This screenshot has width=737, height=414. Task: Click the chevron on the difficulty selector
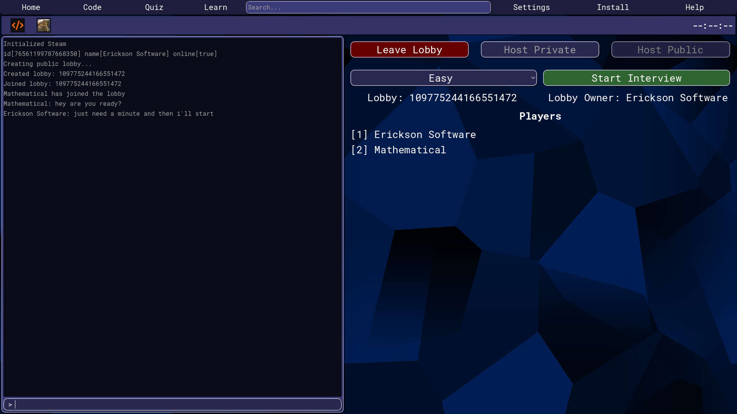[533, 78]
